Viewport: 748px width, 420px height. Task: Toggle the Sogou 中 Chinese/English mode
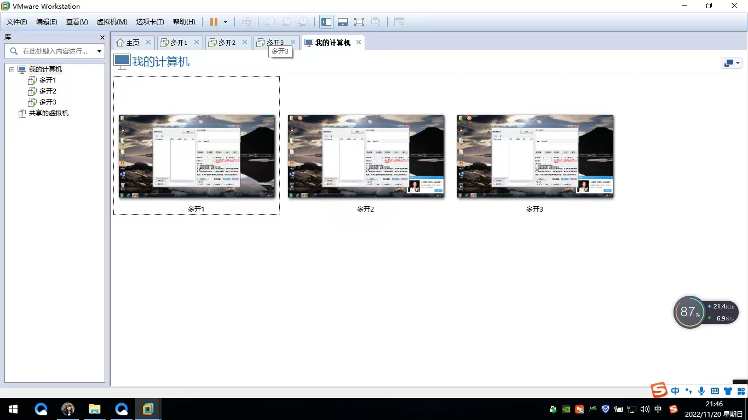675,391
